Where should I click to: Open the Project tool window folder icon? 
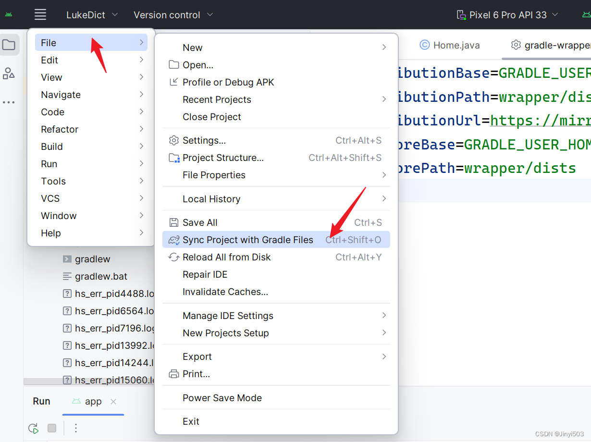pos(10,45)
